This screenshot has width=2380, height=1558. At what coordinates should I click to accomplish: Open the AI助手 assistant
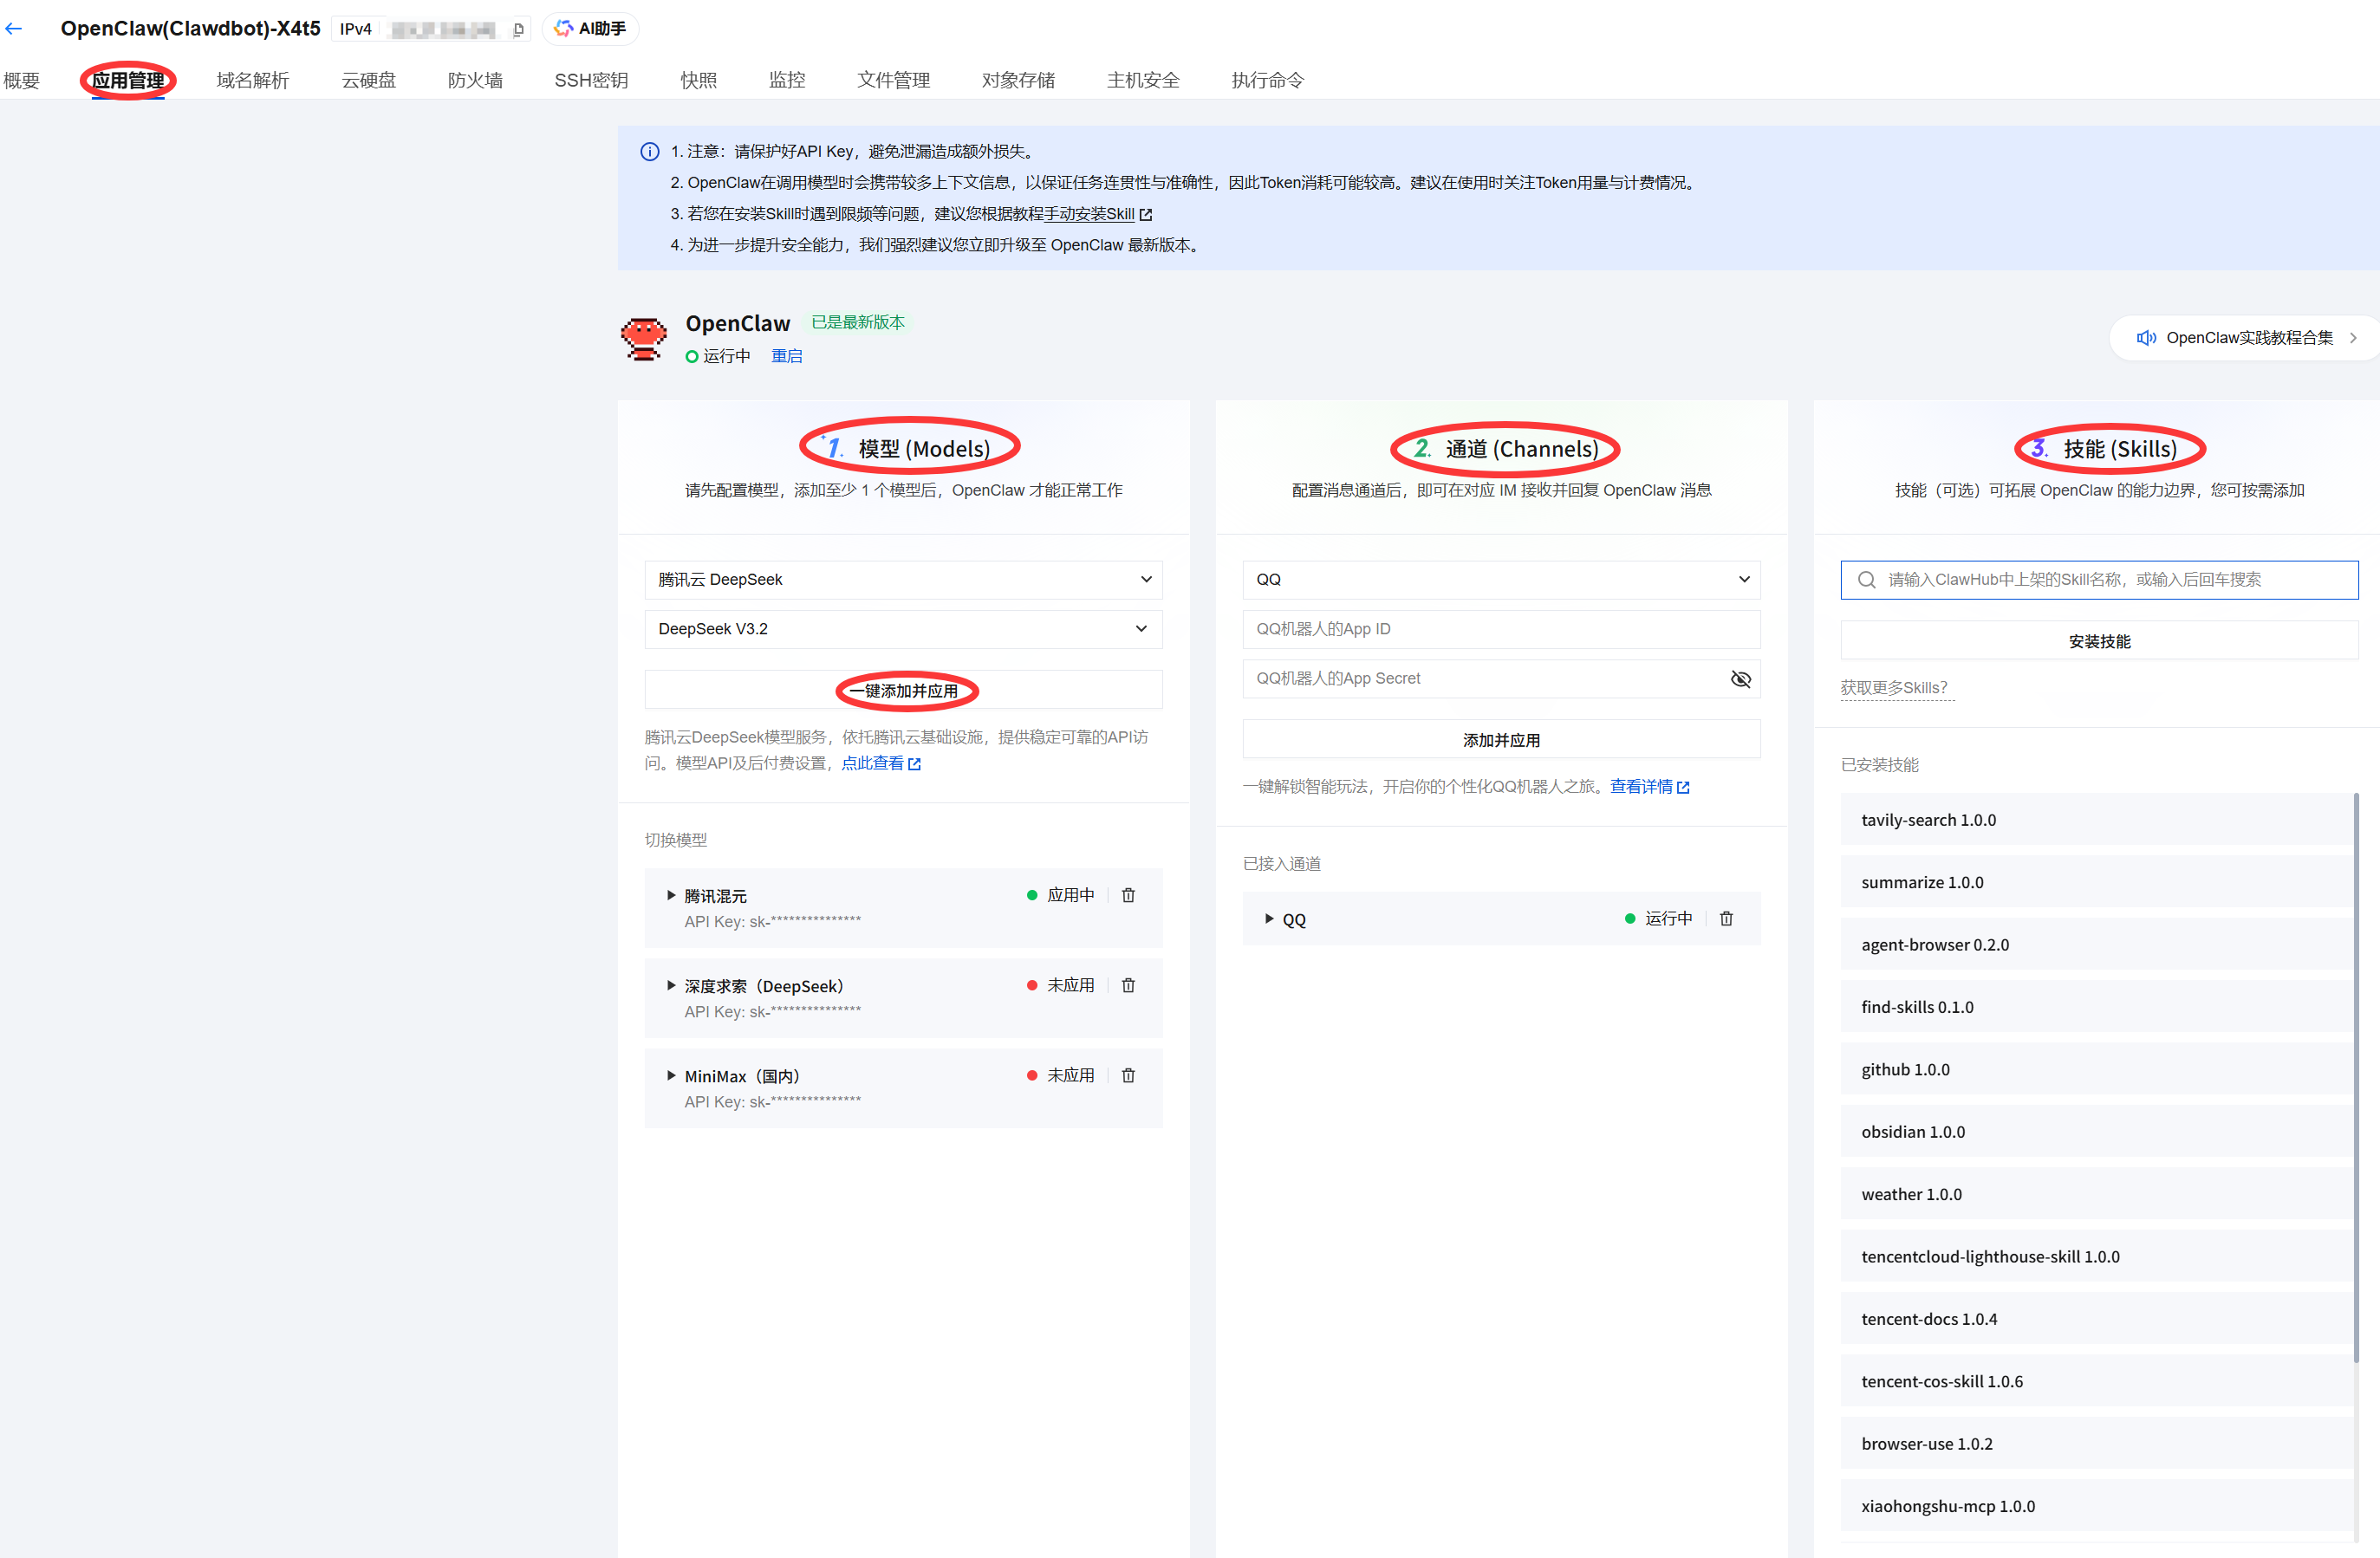pyautogui.click(x=590, y=29)
